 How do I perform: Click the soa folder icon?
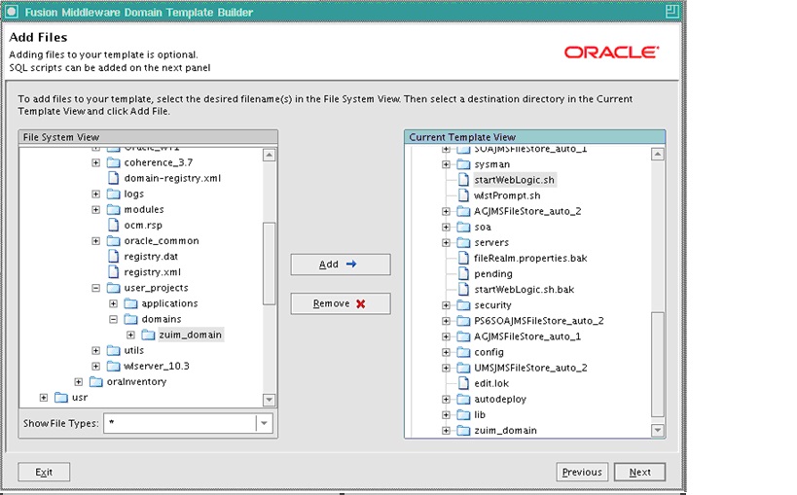coord(463,228)
